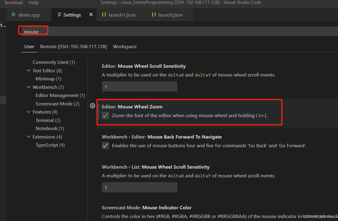Toggle the Mouse Wheel Zoom checkbox

click(105, 115)
